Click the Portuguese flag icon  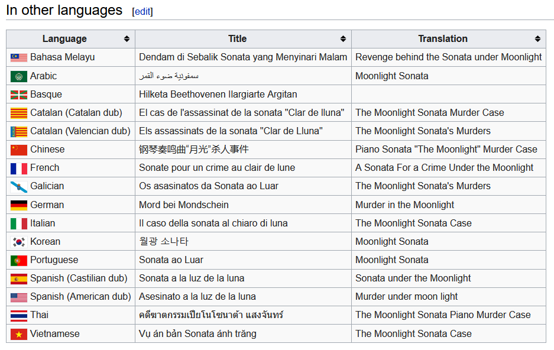[18, 260]
